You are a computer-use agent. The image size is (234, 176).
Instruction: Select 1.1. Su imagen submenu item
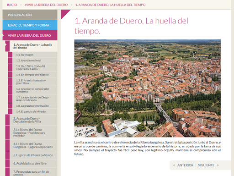point(33,55)
